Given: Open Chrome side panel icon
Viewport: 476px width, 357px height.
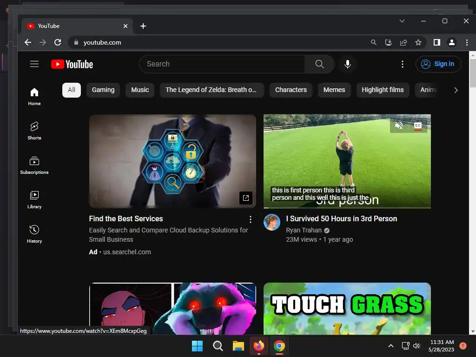Looking at the screenshot, I should click(x=437, y=42).
